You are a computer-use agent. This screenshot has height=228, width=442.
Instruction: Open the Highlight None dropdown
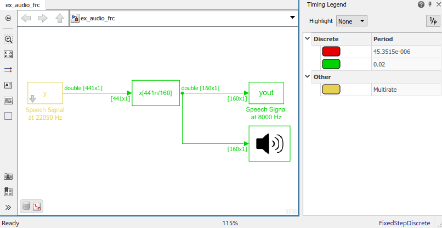pyautogui.click(x=352, y=21)
